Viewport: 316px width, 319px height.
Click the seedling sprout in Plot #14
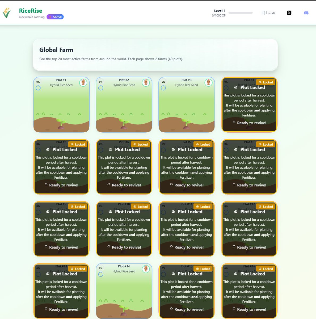(124, 310)
